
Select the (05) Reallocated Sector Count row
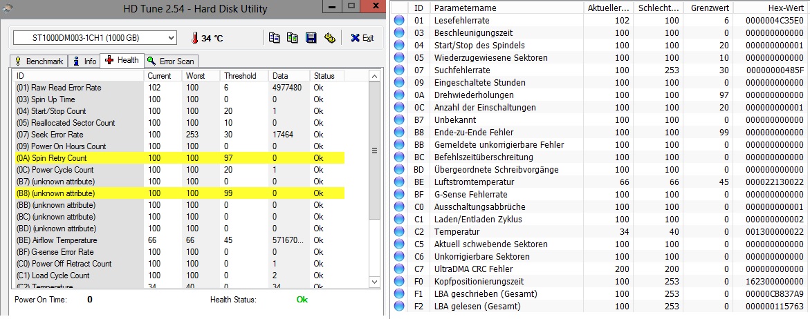point(178,123)
